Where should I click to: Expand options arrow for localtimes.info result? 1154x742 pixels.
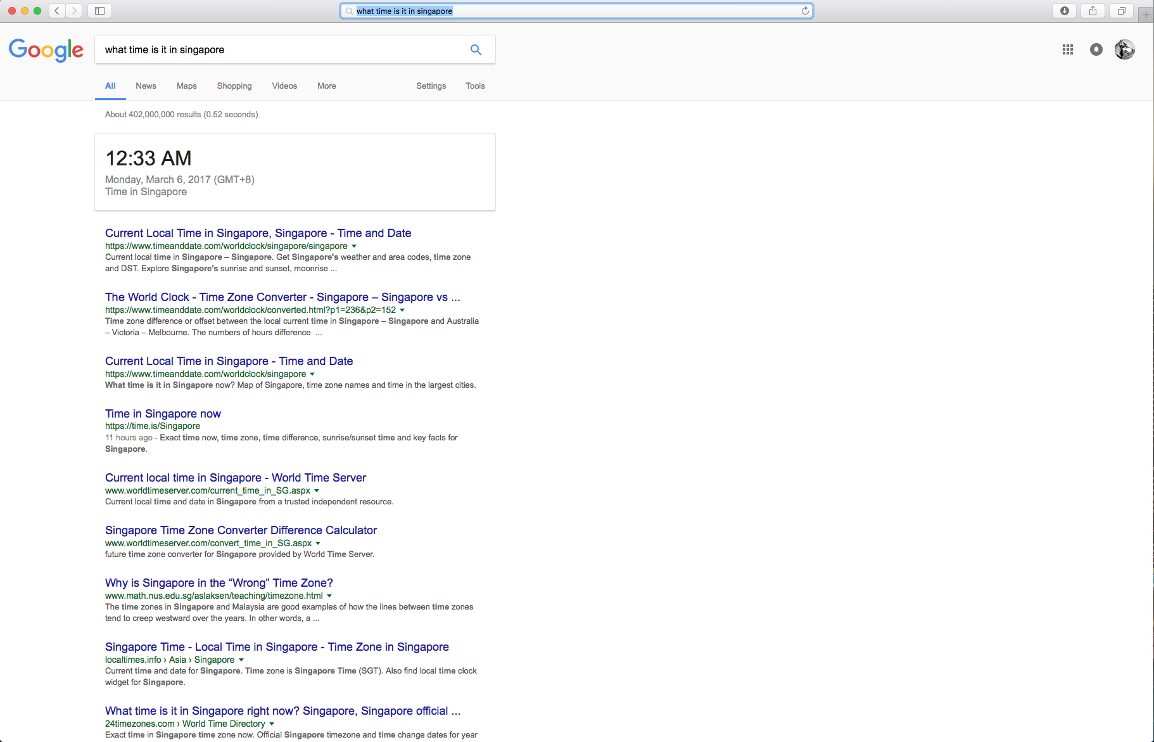[241, 660]
